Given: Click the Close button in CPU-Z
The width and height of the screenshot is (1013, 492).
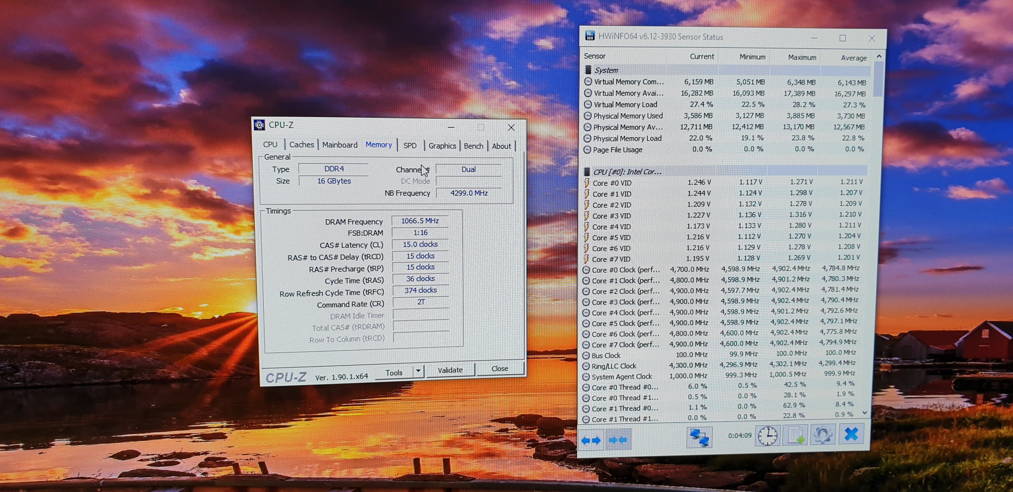Looking at the screenshot, I should pos(499,369).
